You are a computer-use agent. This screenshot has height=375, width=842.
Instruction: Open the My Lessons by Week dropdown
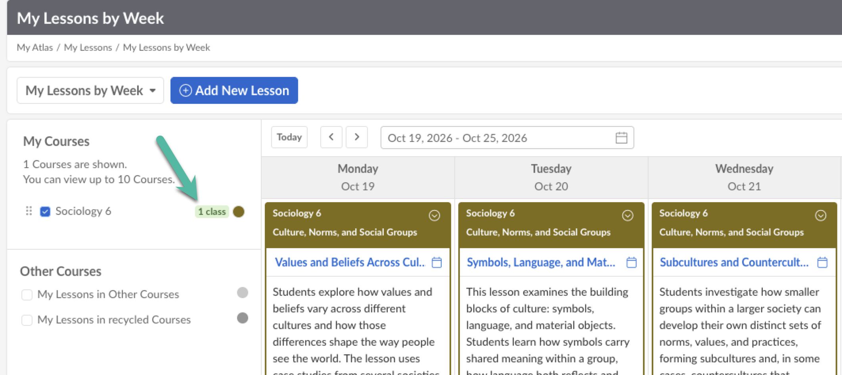tap(90, 90)
